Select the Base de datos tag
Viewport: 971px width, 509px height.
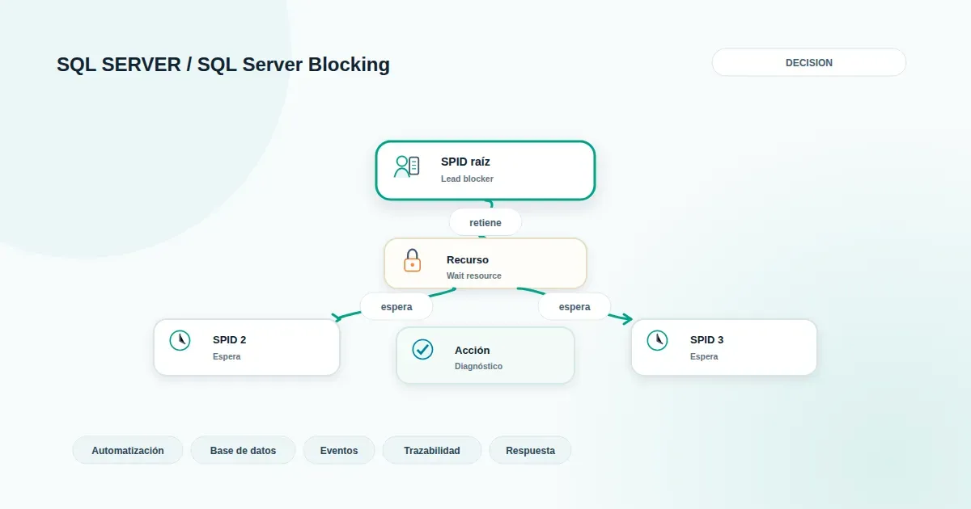243,450
